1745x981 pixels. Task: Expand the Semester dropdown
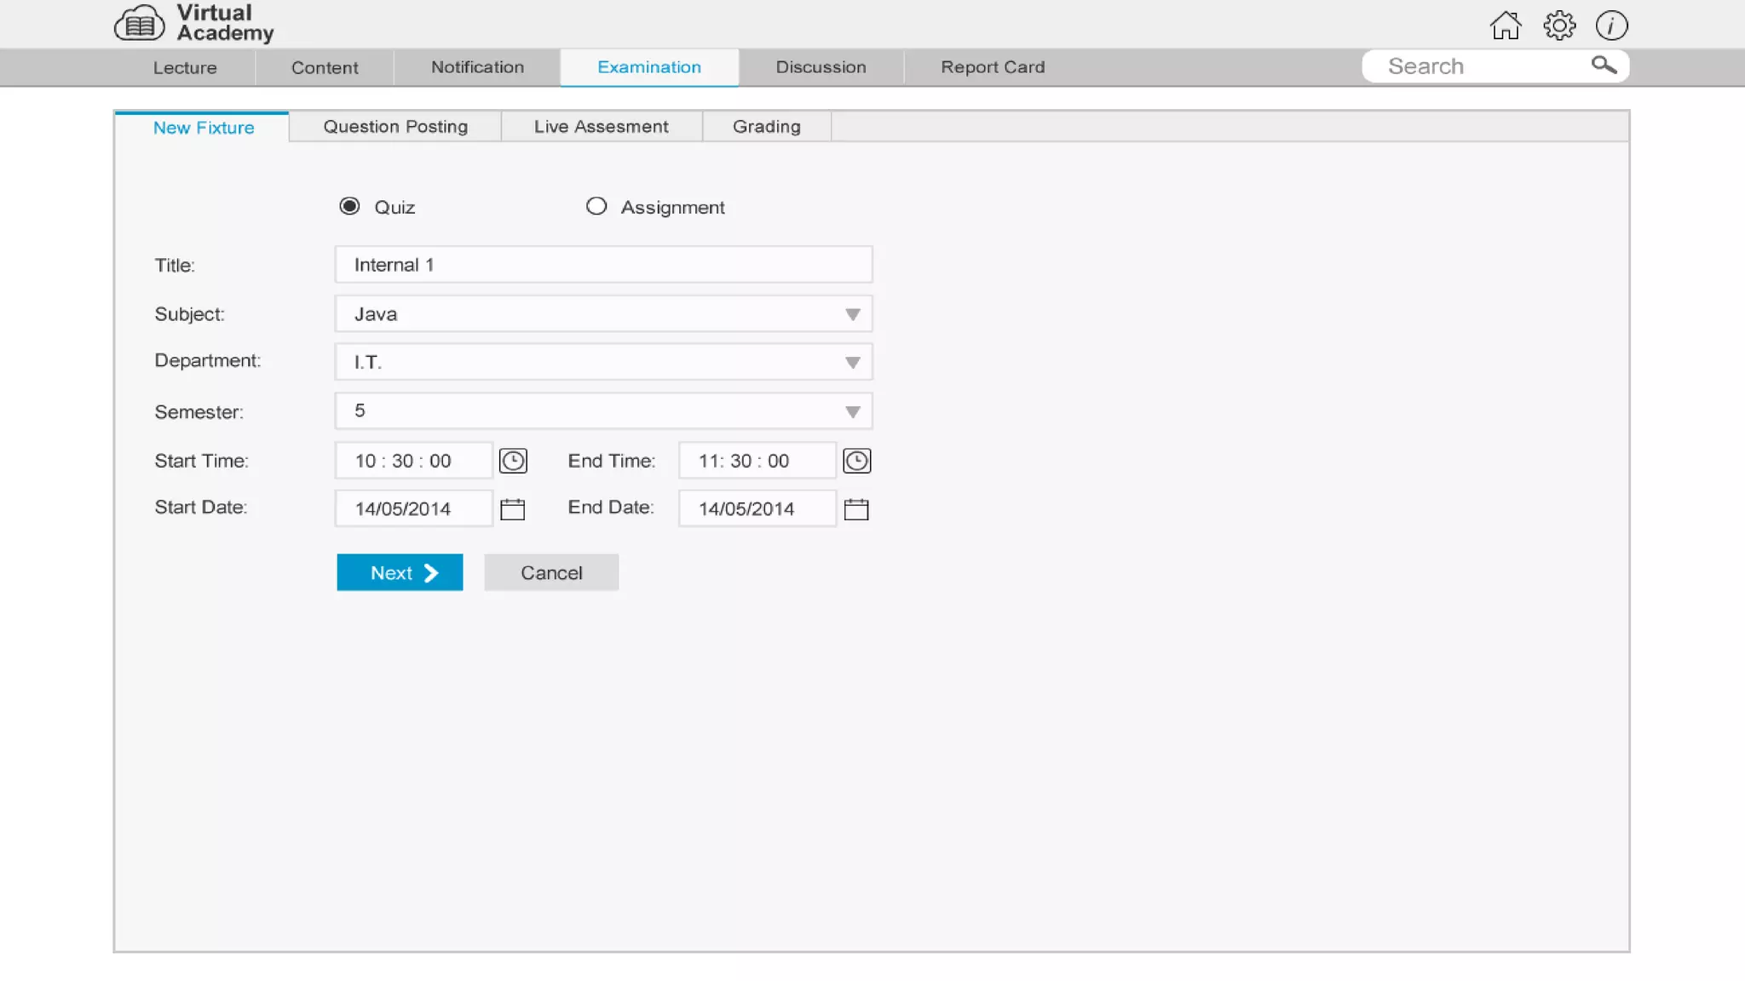coord(852,412)
